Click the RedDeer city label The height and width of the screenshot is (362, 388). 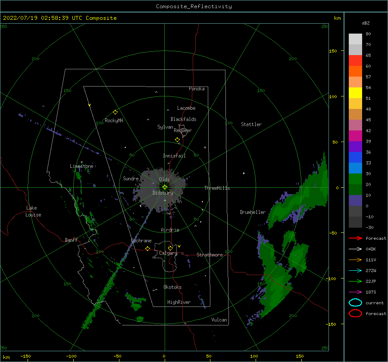pyautogui.click(x=183, y=130)
